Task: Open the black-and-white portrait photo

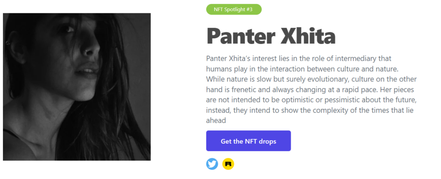Action: click(x=77, y=87)
